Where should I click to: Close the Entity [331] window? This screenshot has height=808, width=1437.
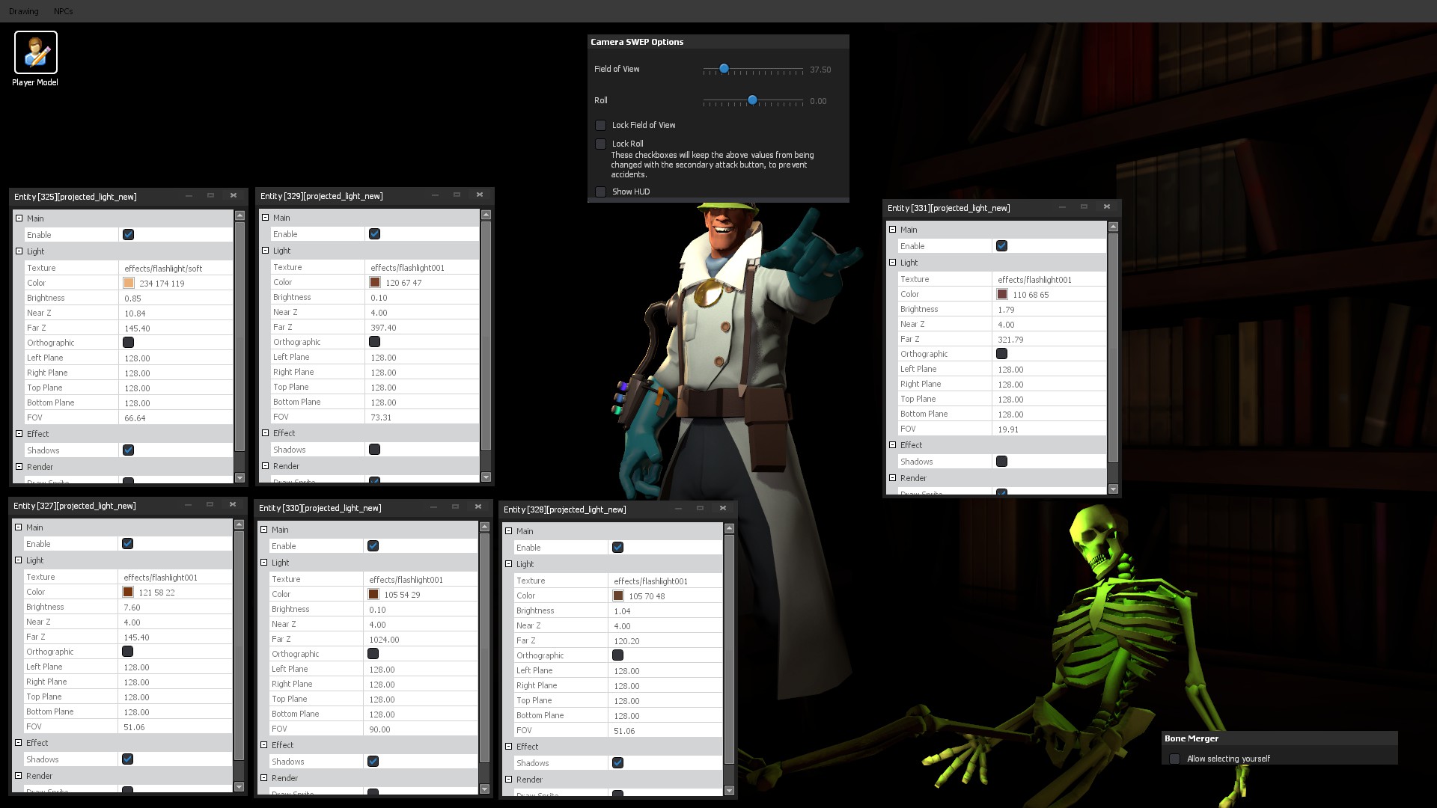[1107, 207]
